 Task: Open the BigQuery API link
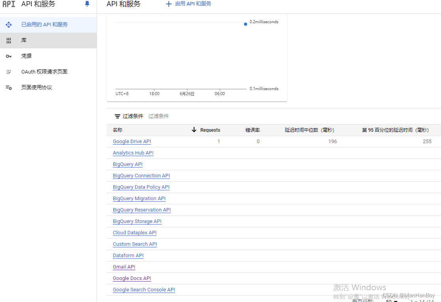(x=128, y=164)
